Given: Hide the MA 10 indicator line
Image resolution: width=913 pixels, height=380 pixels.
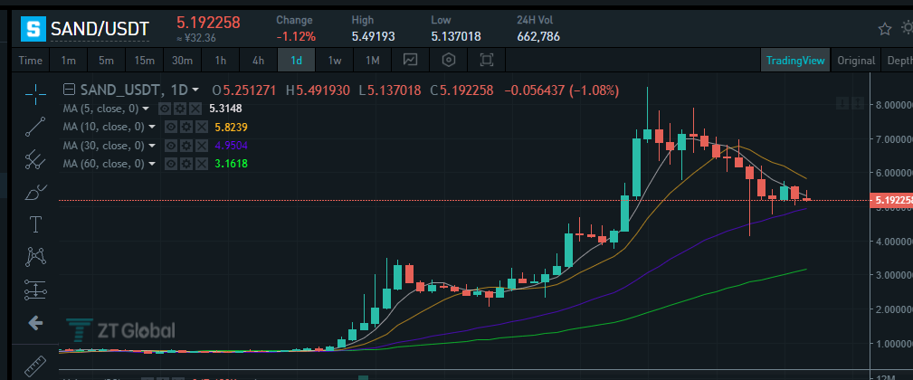Looking at the screenshot, I should pyautogui.click(x=171, y=127).
